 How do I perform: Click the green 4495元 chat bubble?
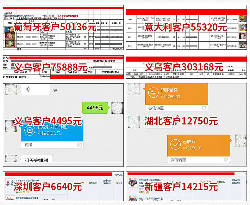pyautogui.click(x=95, y=107)
